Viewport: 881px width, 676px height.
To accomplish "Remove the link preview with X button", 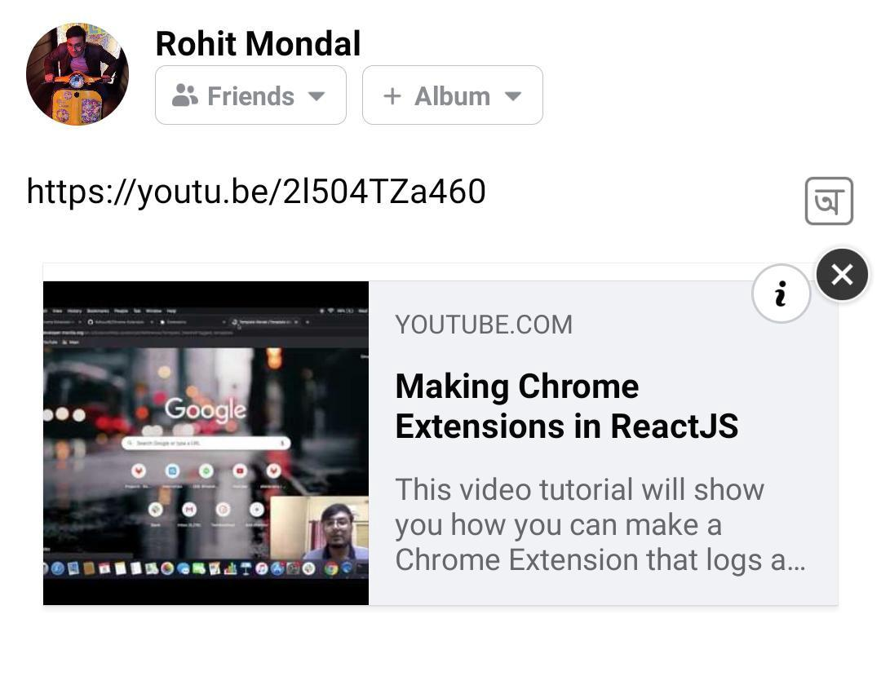I will point(842,275).
